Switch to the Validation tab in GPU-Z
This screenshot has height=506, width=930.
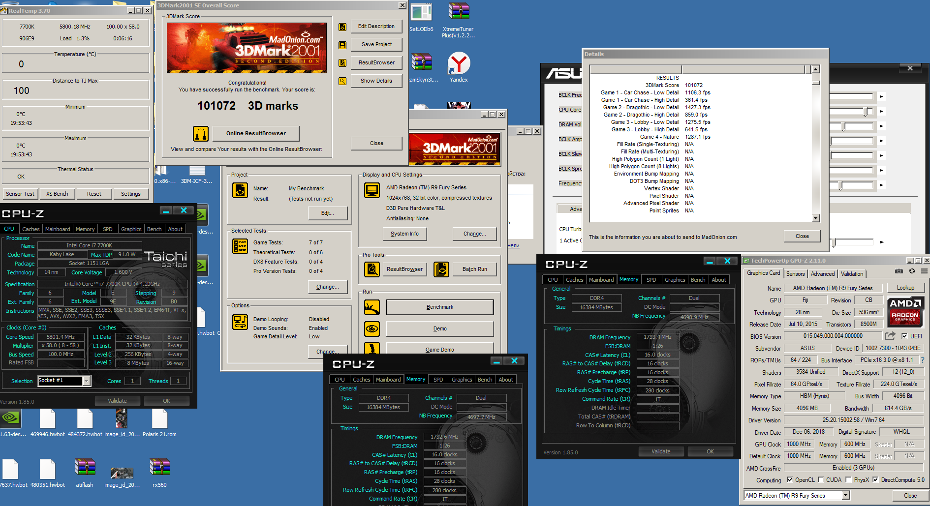tap(852, 274)
